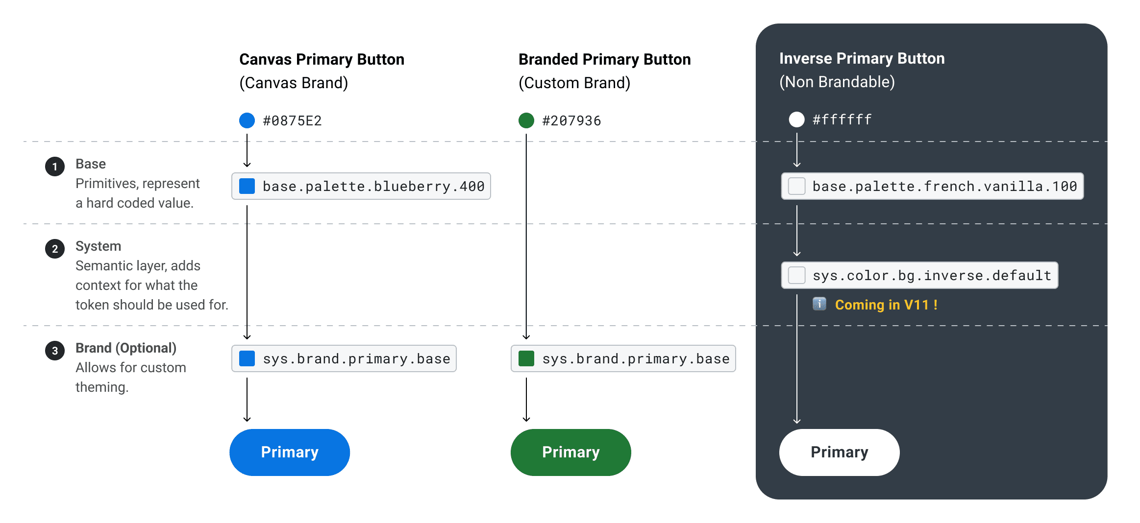The width and height of the screenshot is (1140, 523).
Task: Click the white #ffffff color dot
Action: (x=796, y=119)
